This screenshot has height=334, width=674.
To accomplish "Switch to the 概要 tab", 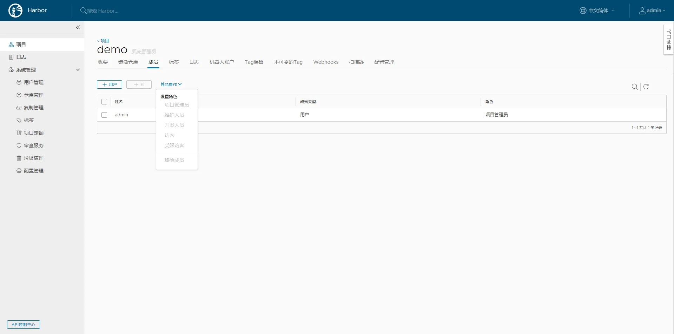I will click(x=103, y=62).
